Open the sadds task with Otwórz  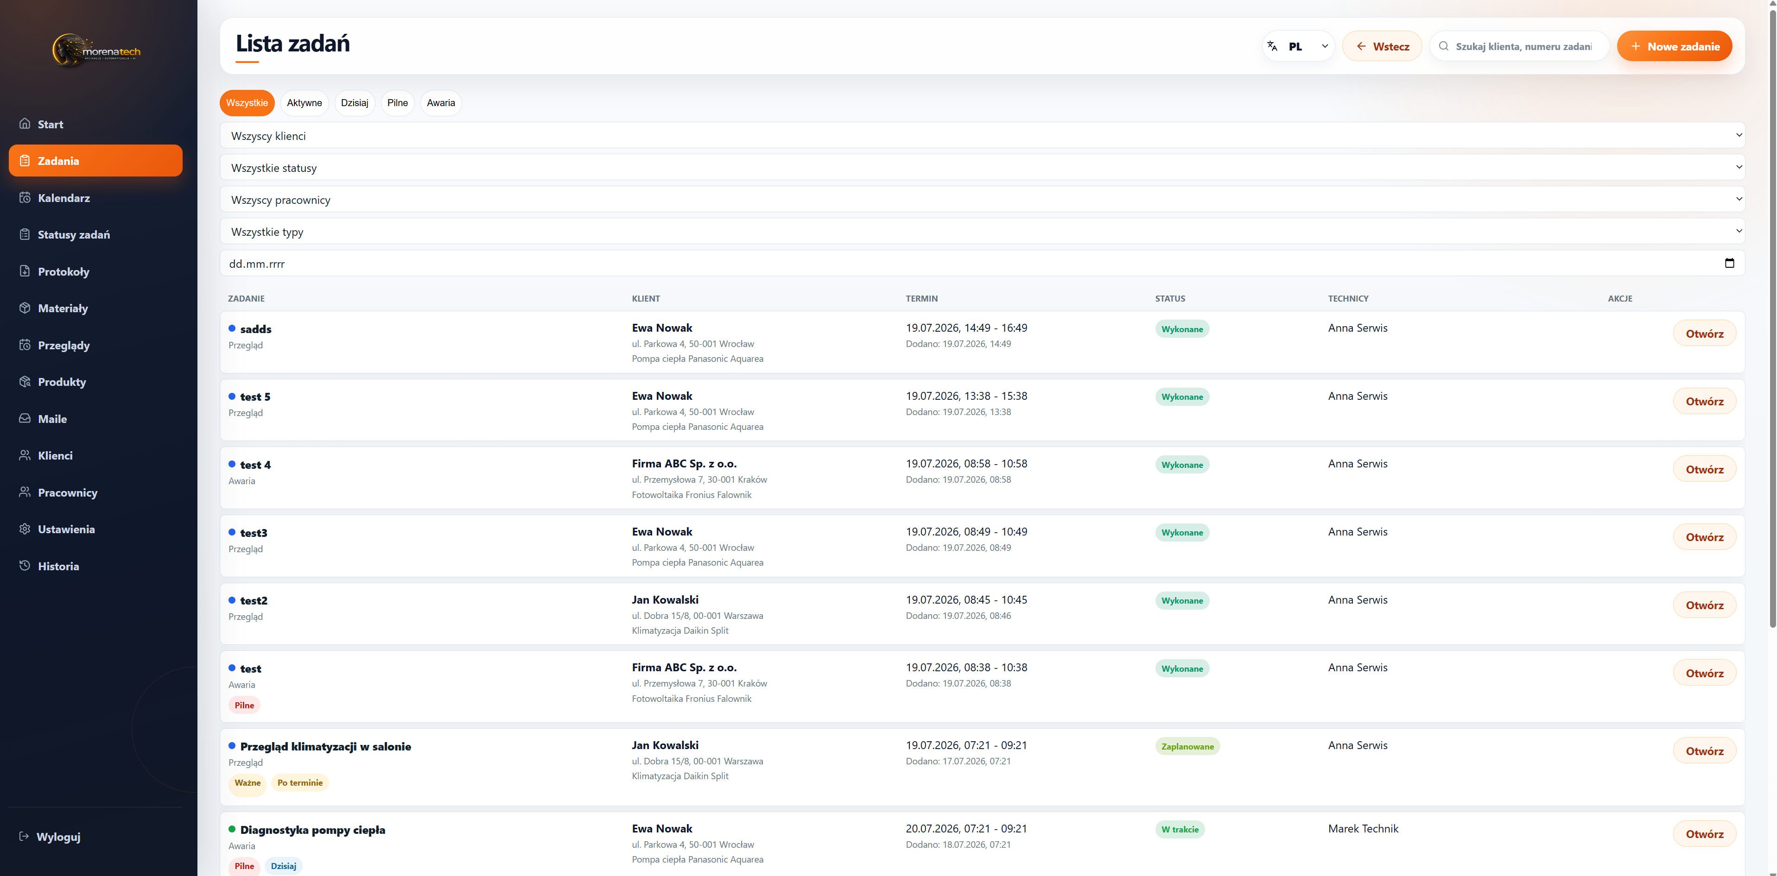click(x=1705, y=334)
